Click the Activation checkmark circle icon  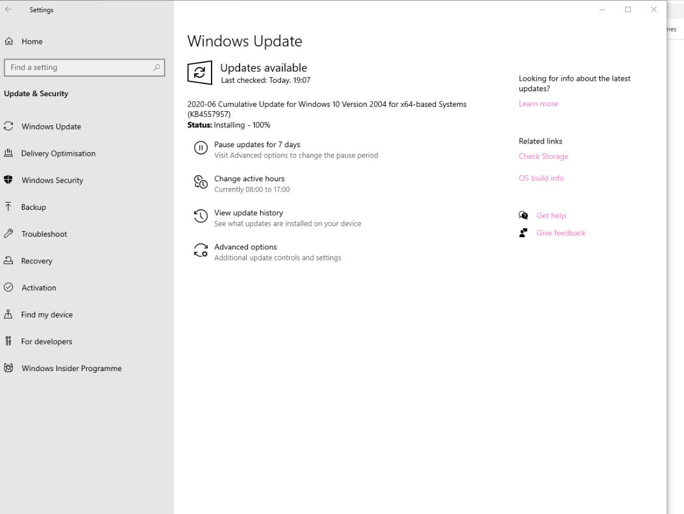point(9,287)
